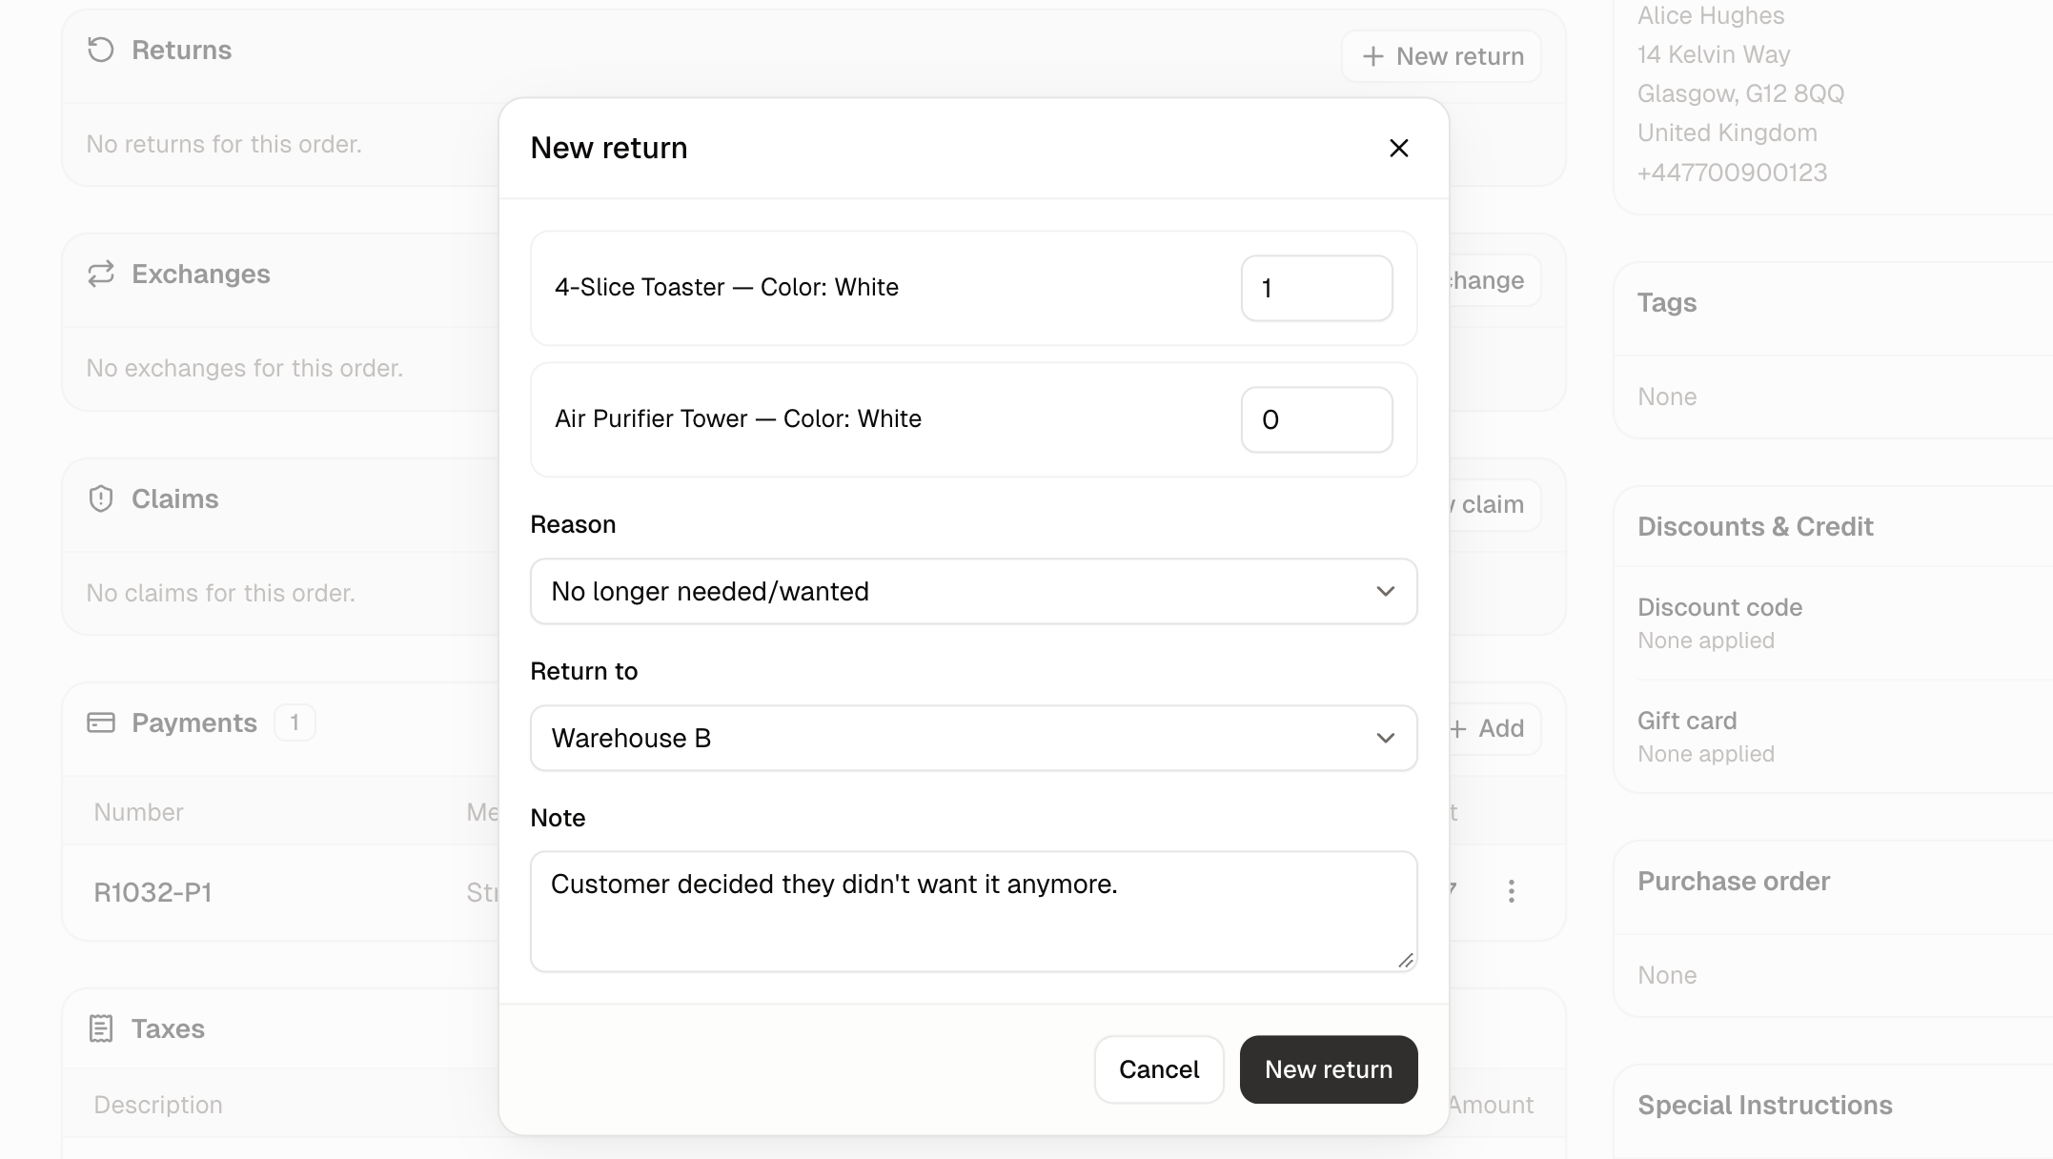
Task: Open the three-dot menu for payment R1032-P1
Action: tap(1511, 891)
